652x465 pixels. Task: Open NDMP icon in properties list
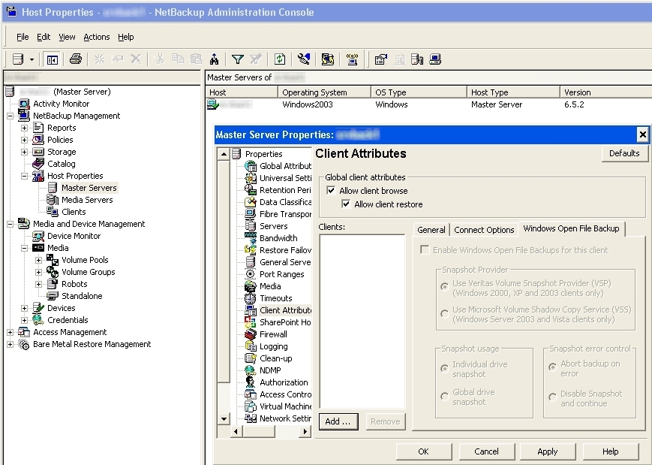click(251, 370)
